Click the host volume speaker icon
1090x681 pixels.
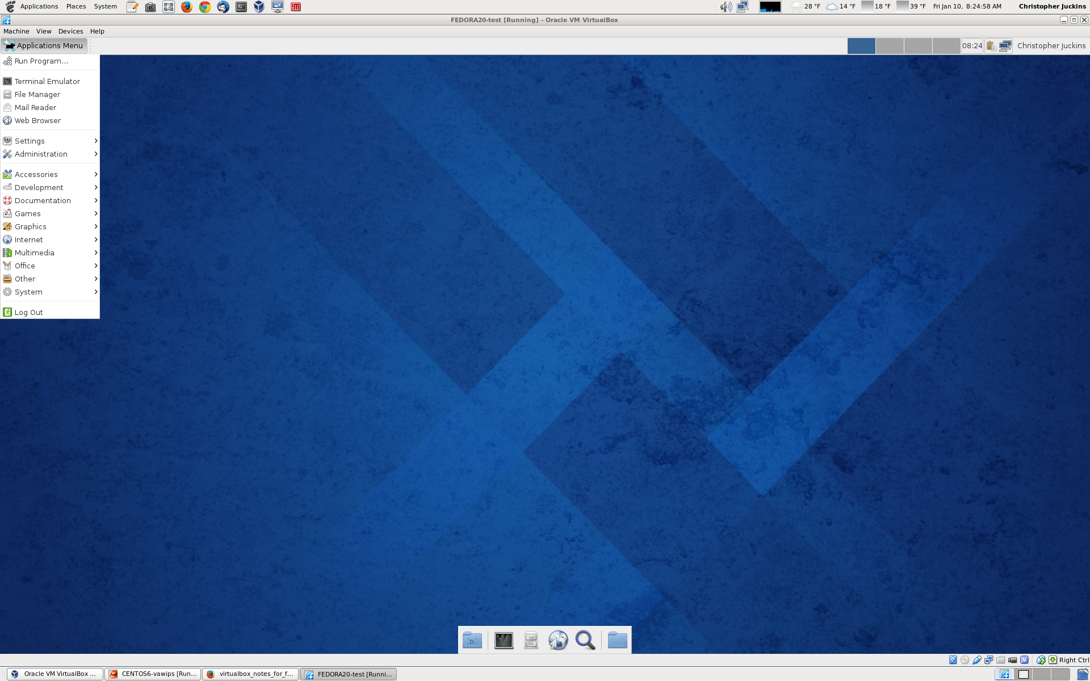tap(726, 7)
